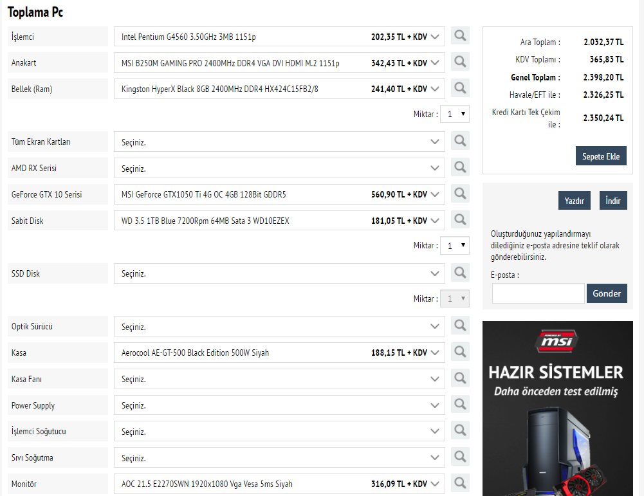Viewport: 644px width, 496px height.
Task: Click the E-posta input field
Action: click(538, 293)
